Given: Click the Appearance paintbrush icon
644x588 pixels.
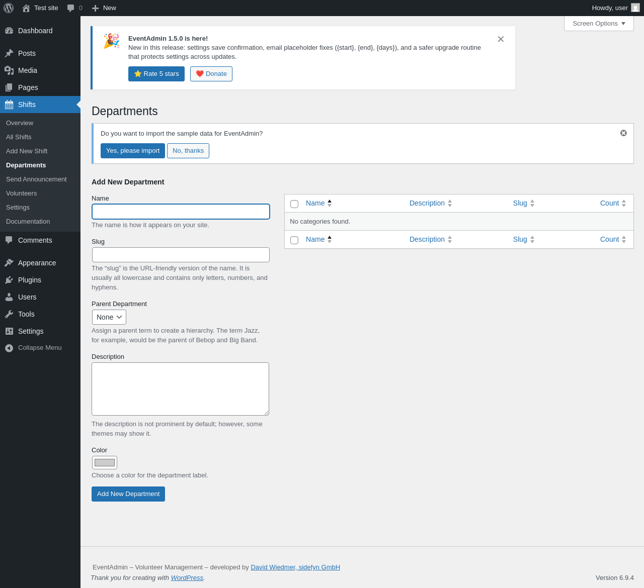Looking at the screenshot, I should pyautogui.click(x=9, y=263).
